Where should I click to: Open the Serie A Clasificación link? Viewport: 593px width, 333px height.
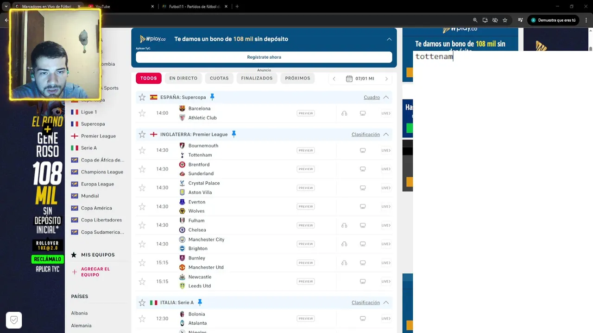366,302
